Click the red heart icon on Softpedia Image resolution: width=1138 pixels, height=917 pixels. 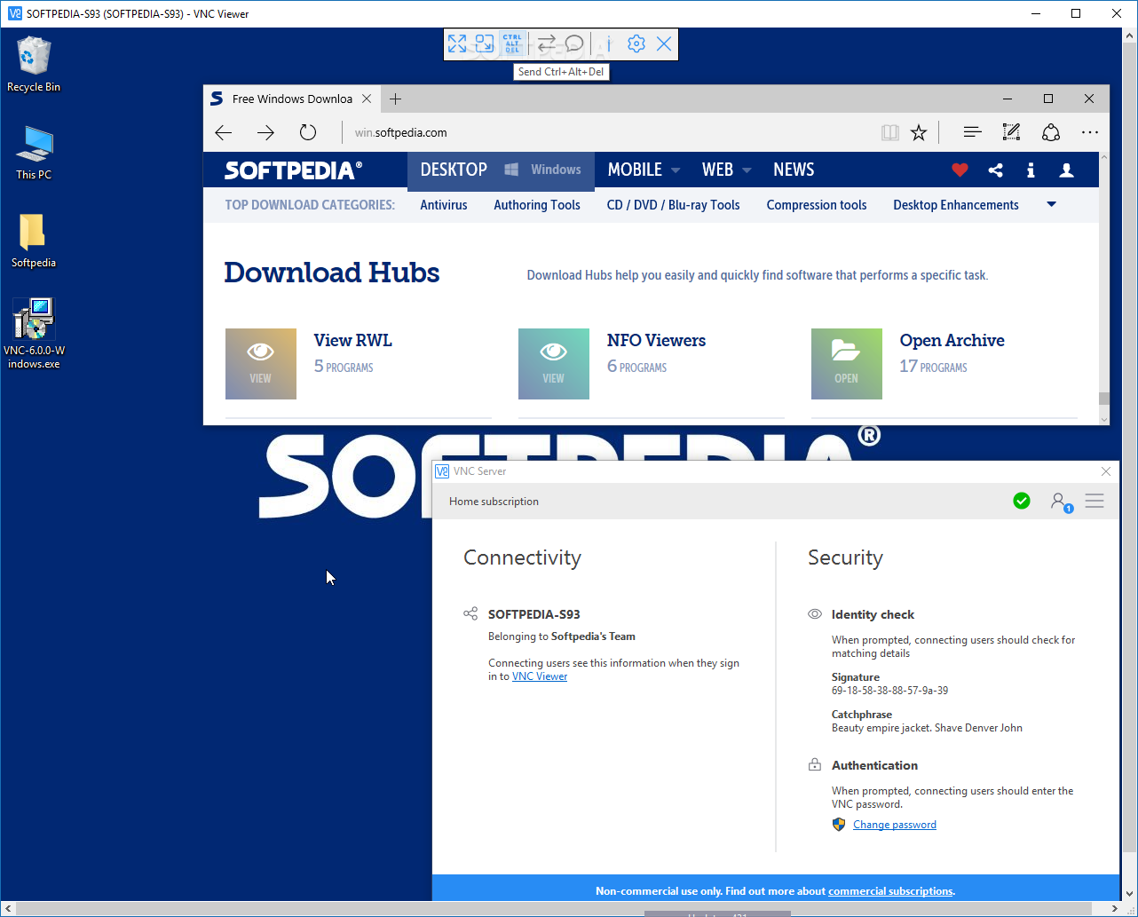coord(960,170)
